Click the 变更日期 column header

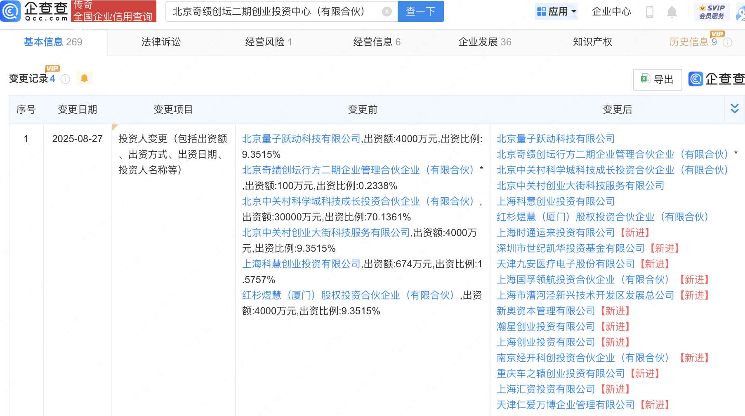[78, 110]
